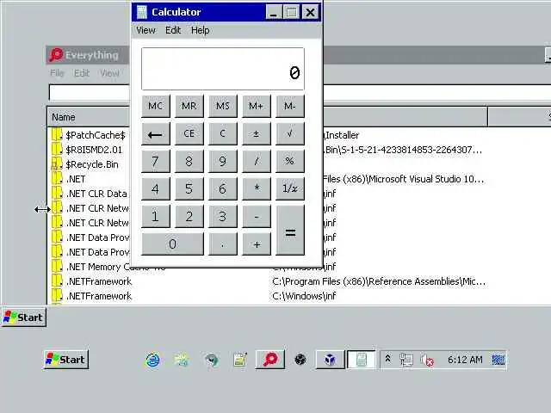Click the Calculator taskbar button
Image resolution: width=551 pixels, height=413 pixels.
pyautogui.click(x=362, y=360)
